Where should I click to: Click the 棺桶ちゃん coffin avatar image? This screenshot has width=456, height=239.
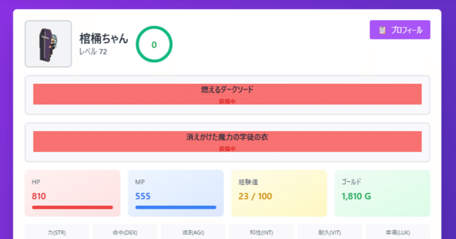(x=48, y=44)
